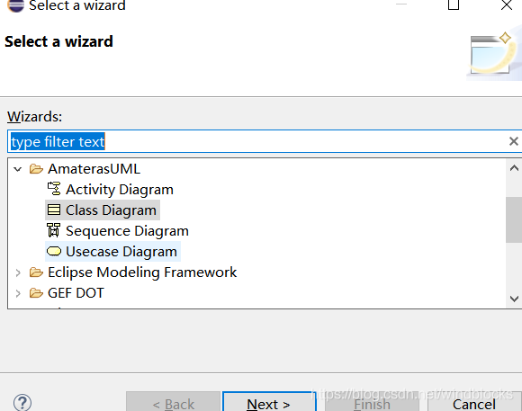Viewport: 522px width, 411px height.
Task: Click the Activity Diagram icon
Action: coord(54,189)
